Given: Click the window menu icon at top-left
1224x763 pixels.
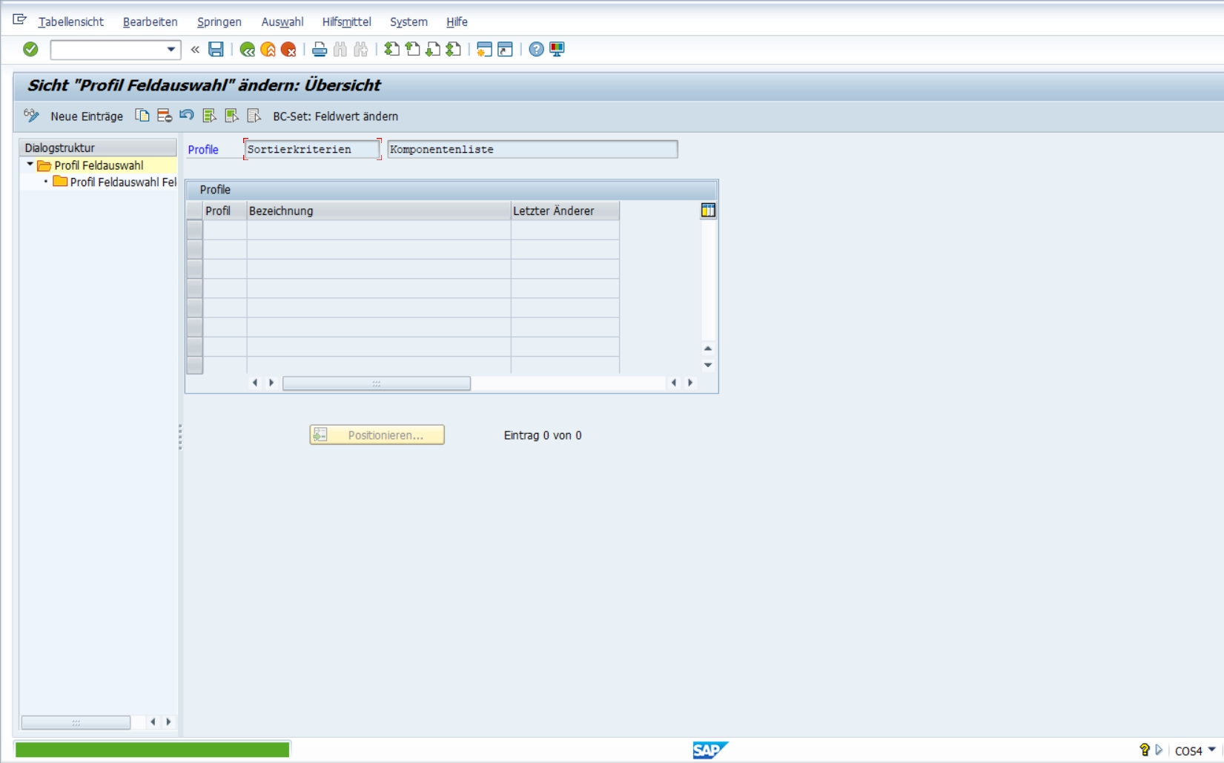Looking at the screenshot, I should [x=20, y=20].
